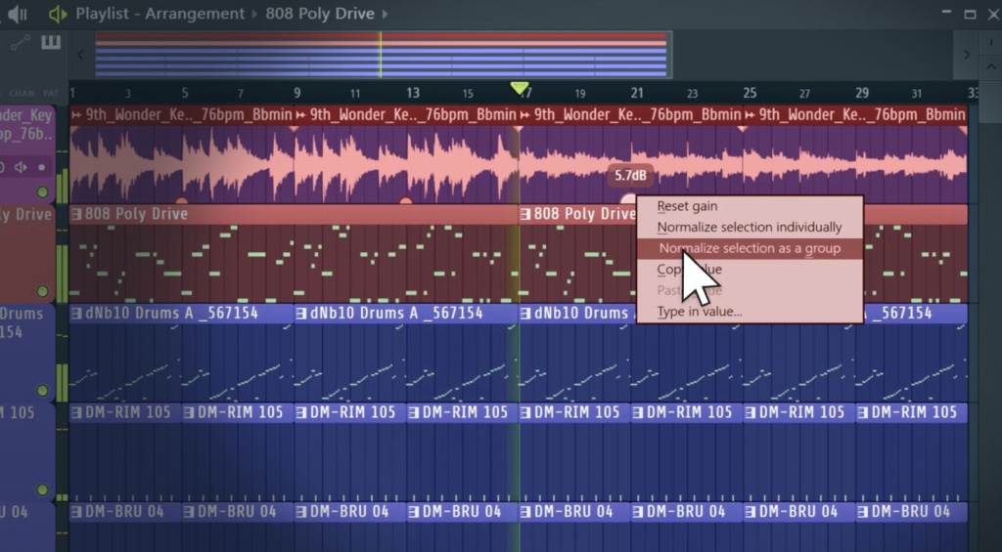
Task: Click the right arrow beside the overview
Action: click(966, 55)
